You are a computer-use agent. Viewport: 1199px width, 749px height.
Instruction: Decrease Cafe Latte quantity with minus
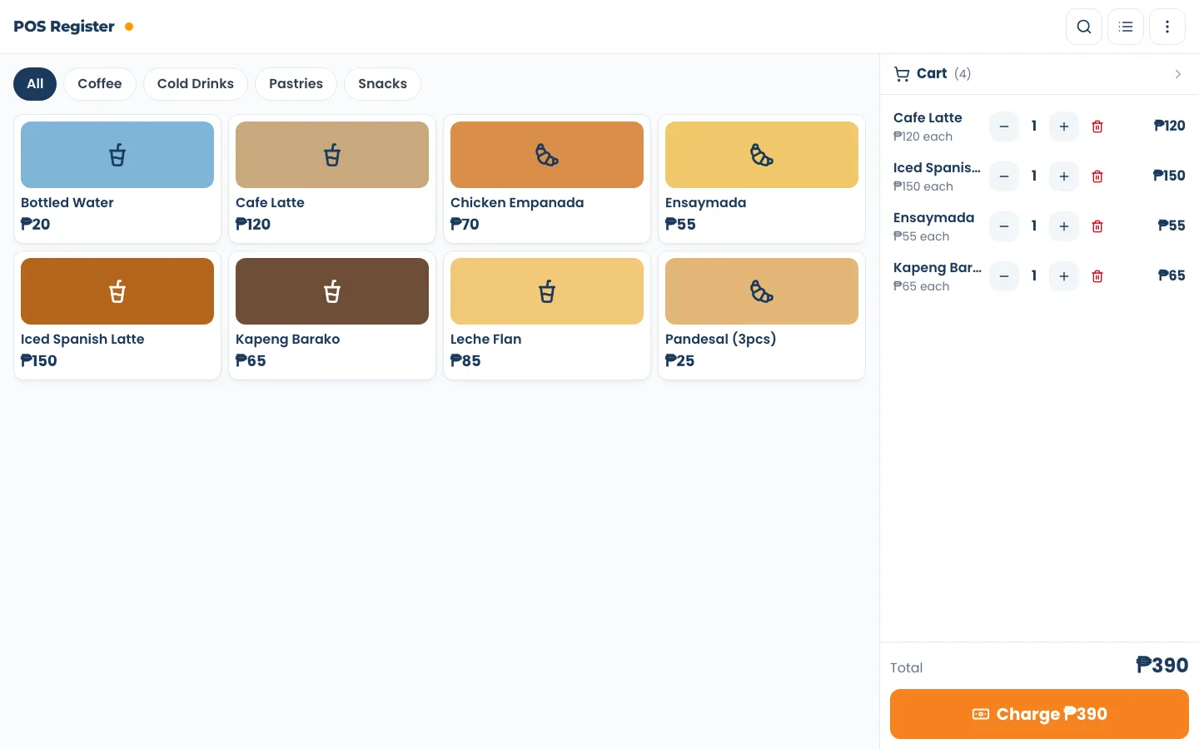[x=1004, y=126]
